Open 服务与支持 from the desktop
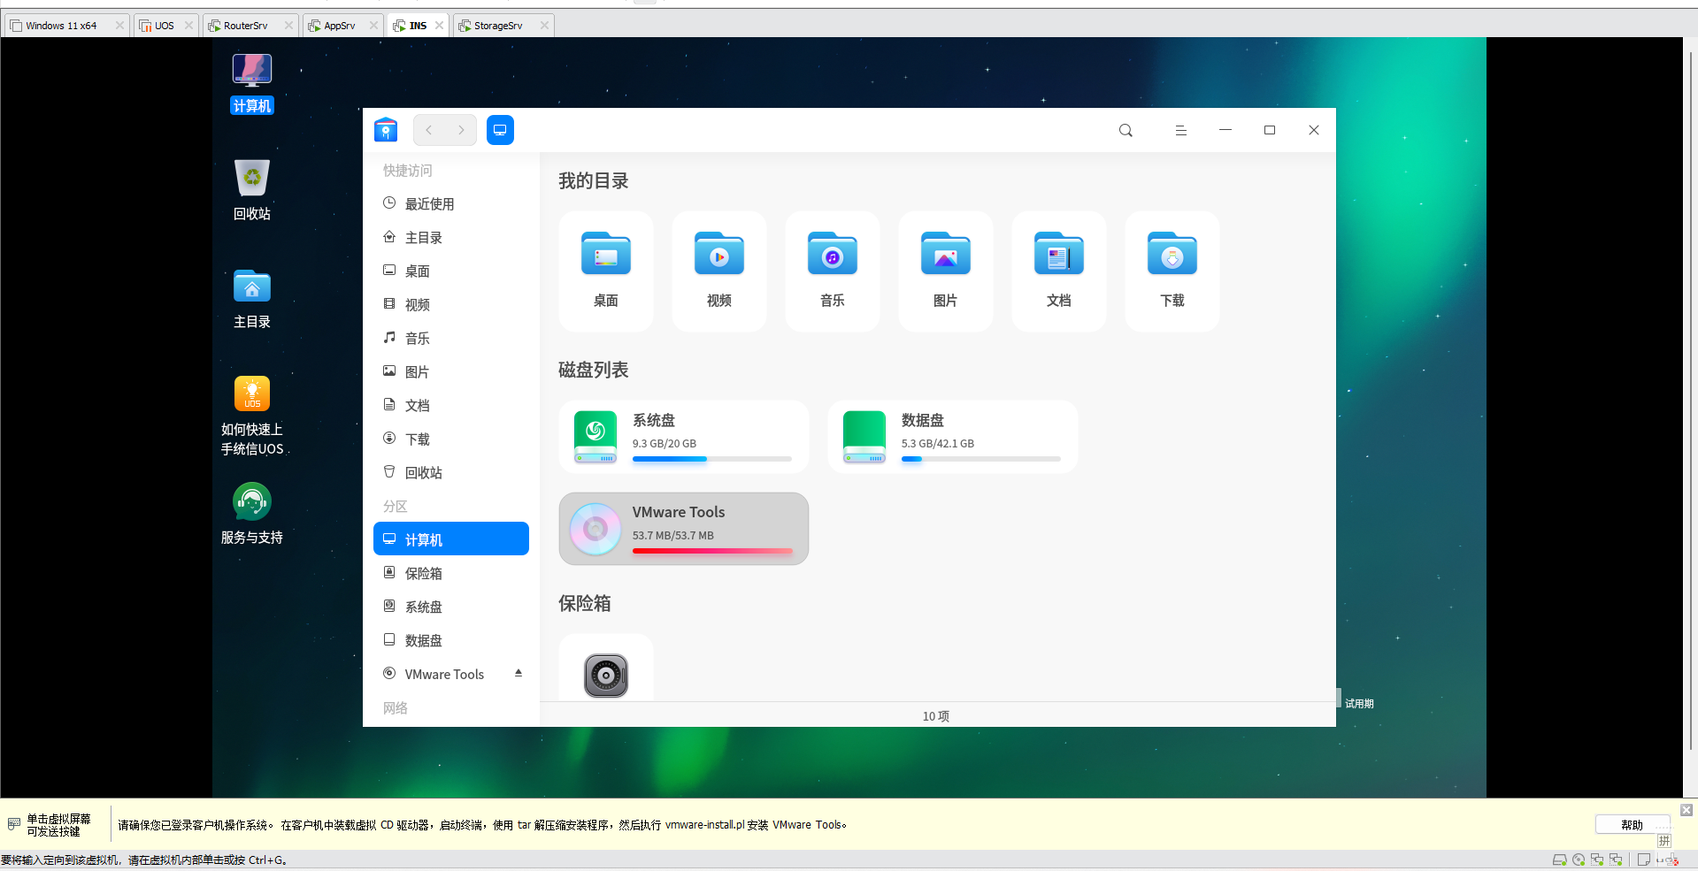Viewport: 1698px width, 871px height. coord(251,500)
